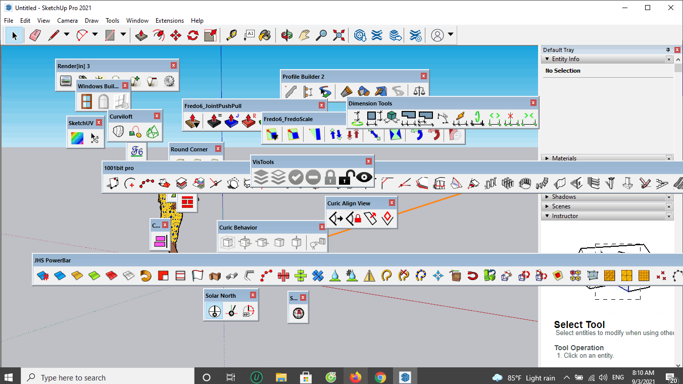683x384 pixels.
Task: Click the Render[in] settings gear icon
Action: click(169, 81)
